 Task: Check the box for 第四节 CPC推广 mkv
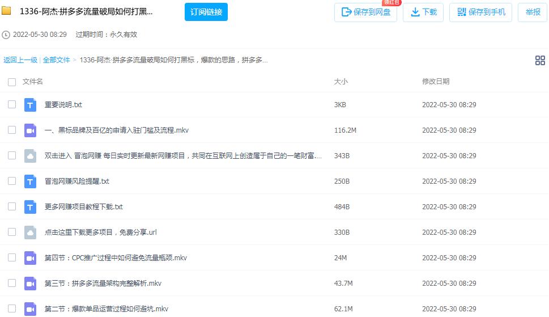12,257
